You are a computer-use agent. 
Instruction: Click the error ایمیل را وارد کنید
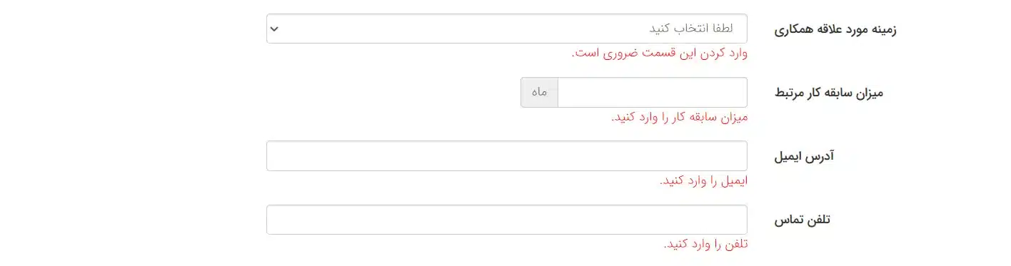[x=704, y=180]
